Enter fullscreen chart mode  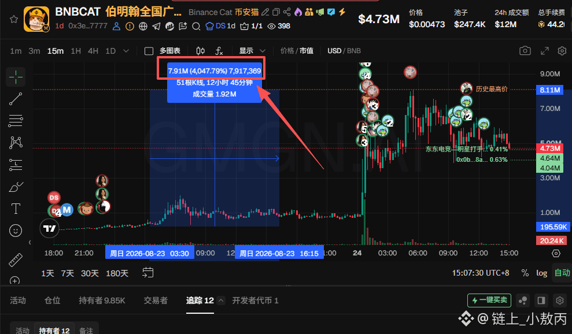click(545, 51)
